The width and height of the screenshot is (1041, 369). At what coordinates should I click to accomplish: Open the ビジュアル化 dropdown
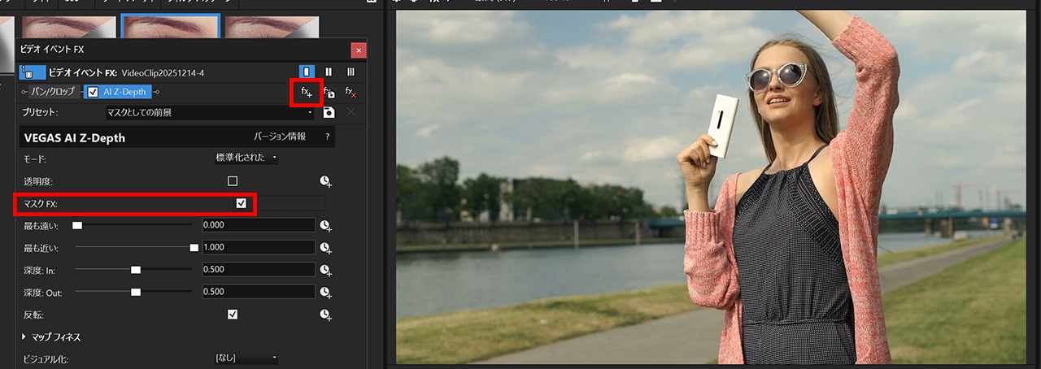(x=246, y=358)
